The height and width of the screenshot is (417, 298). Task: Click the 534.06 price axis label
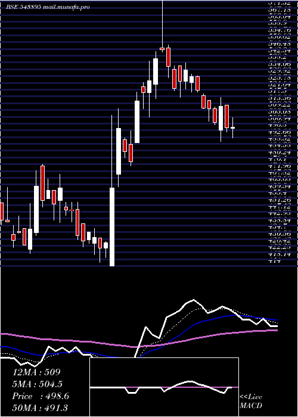coord(280,64)
